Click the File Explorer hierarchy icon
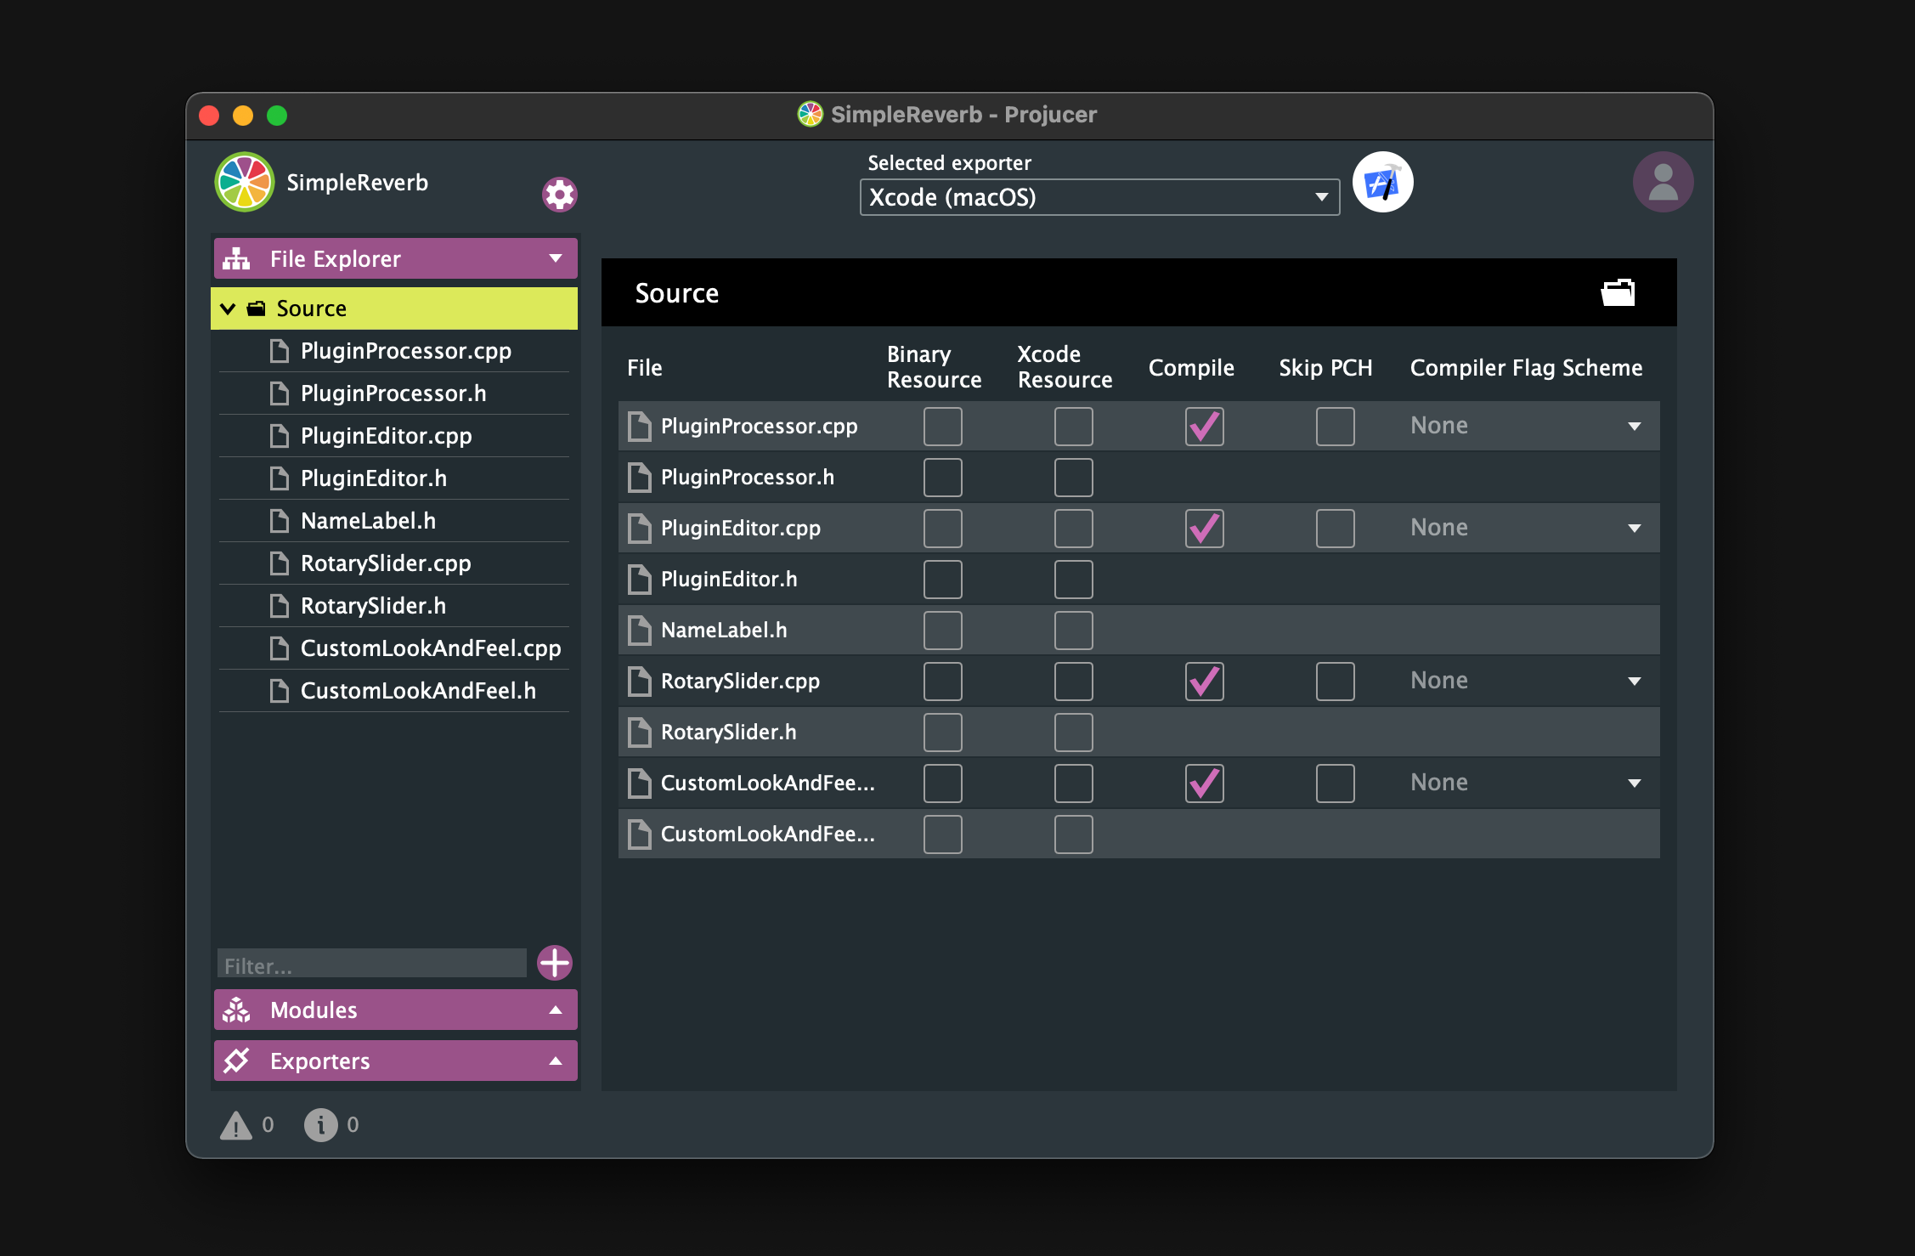1915x1256 pixels. 236,258
